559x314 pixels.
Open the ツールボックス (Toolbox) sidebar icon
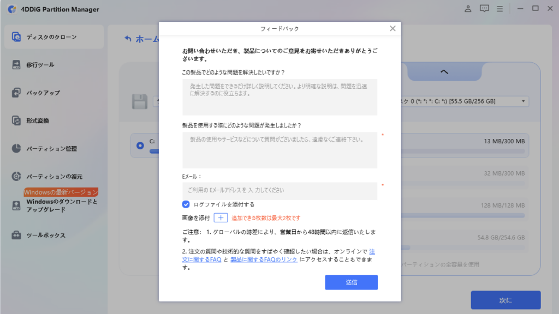(x=17, y=235)
